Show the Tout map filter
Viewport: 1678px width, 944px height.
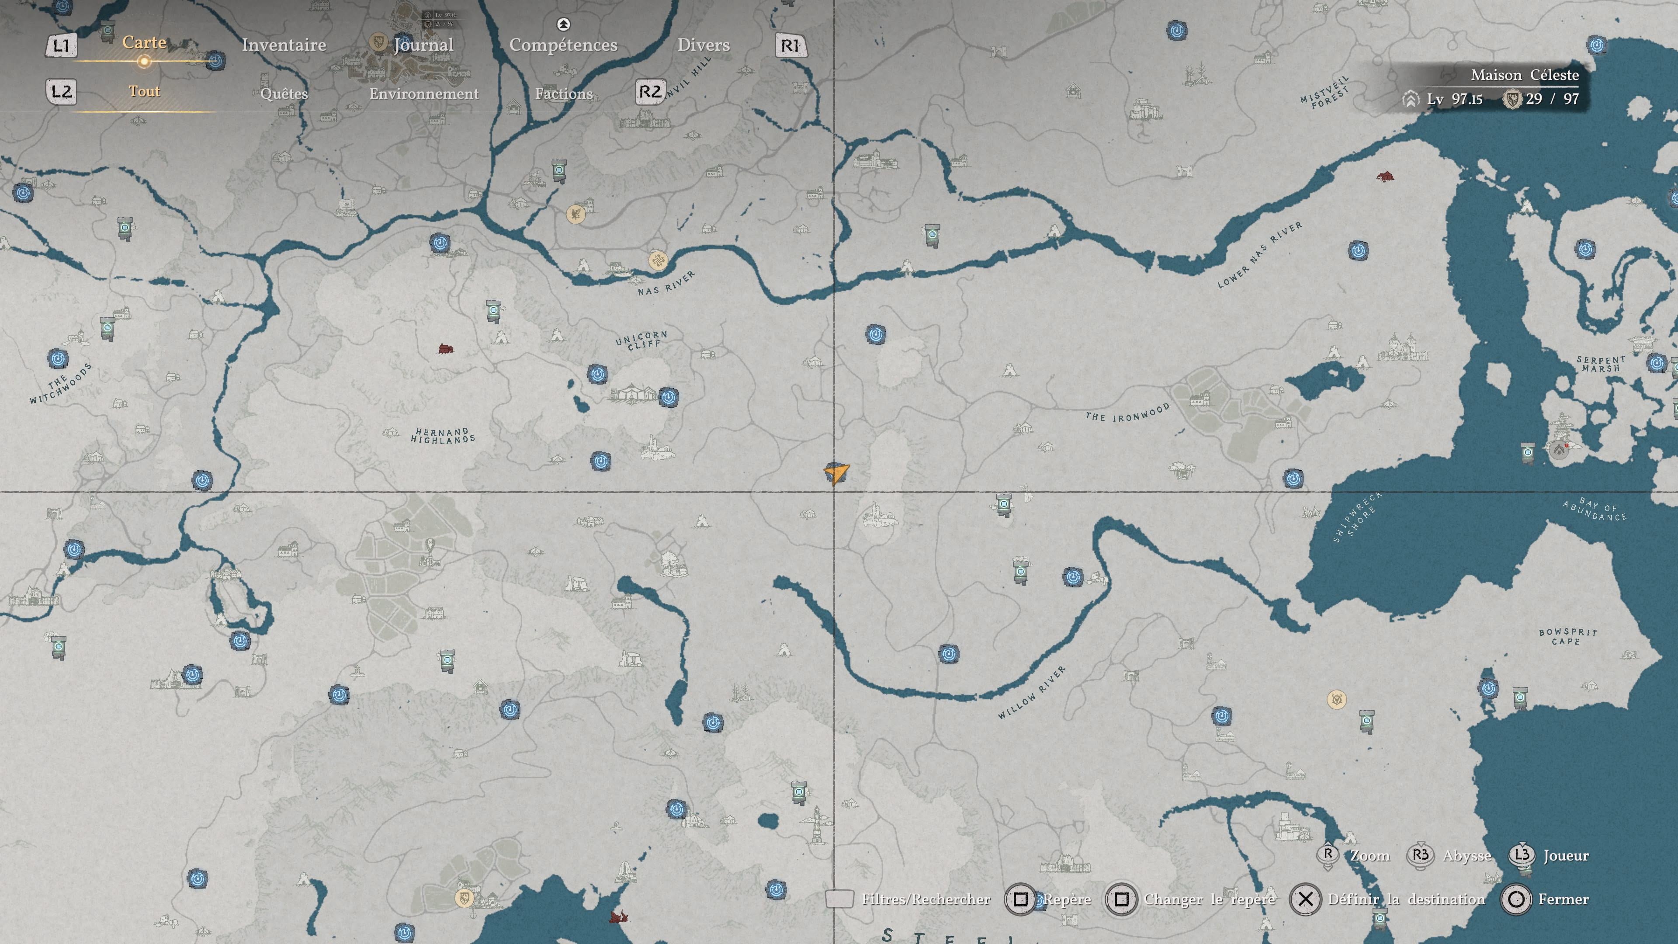pos(144,91)
